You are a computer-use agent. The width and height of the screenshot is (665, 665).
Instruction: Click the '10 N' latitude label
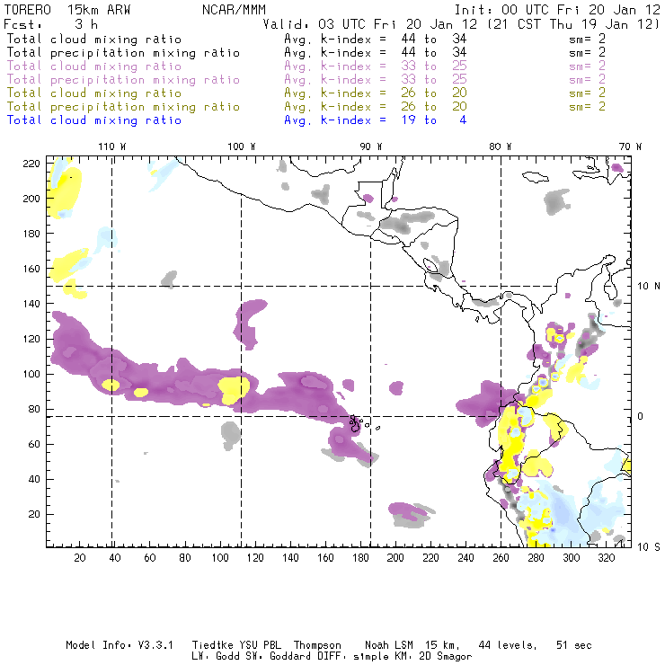point(649,287)
